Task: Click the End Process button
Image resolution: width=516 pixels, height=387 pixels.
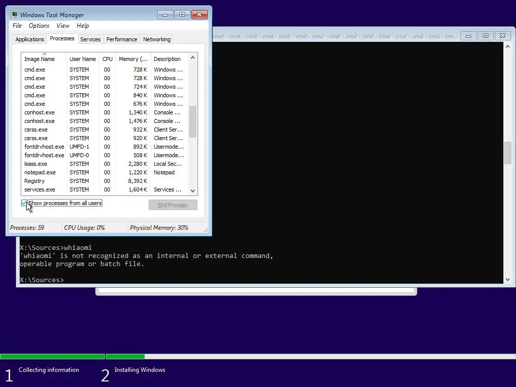Action: click(173, 205)
